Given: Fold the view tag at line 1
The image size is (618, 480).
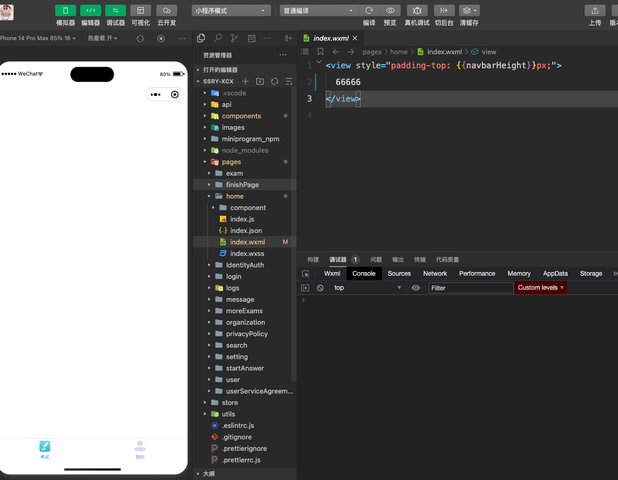Looking at the screenshot, I should click(319, 62).
